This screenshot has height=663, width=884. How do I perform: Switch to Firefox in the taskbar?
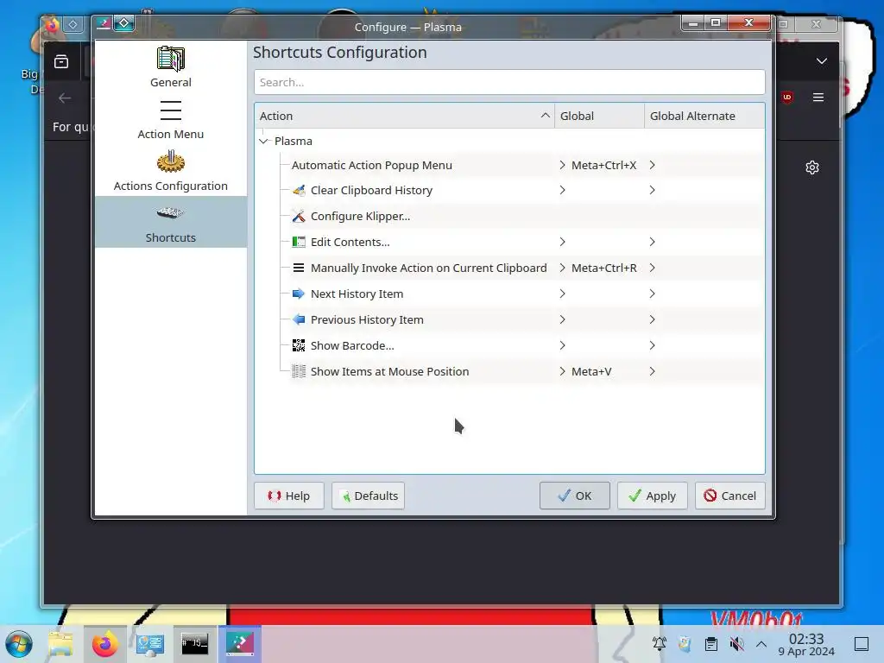click(x=104, y=644)
